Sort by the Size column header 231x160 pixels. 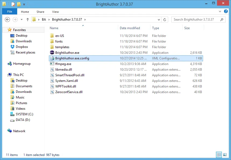pos(187,28)
